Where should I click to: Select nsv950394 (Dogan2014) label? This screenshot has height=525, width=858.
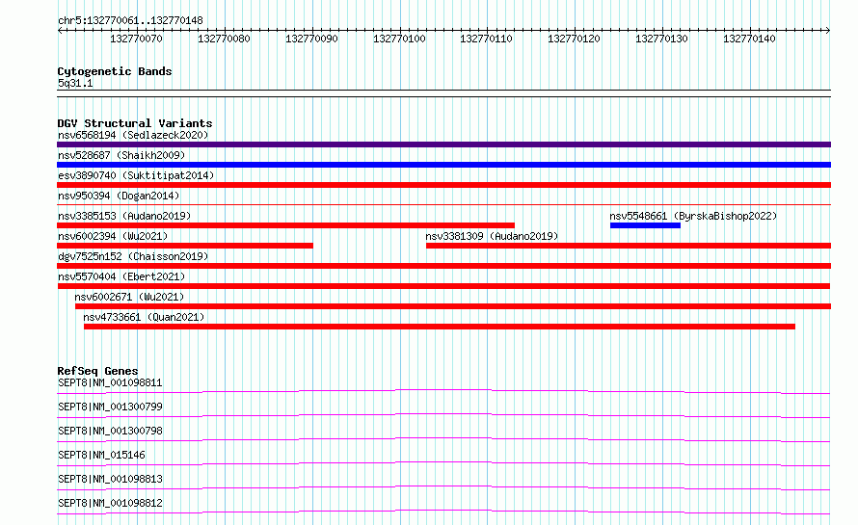point(119,196)
